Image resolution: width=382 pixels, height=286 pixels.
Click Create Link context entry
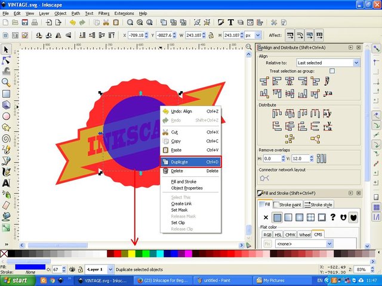[181, 204]
